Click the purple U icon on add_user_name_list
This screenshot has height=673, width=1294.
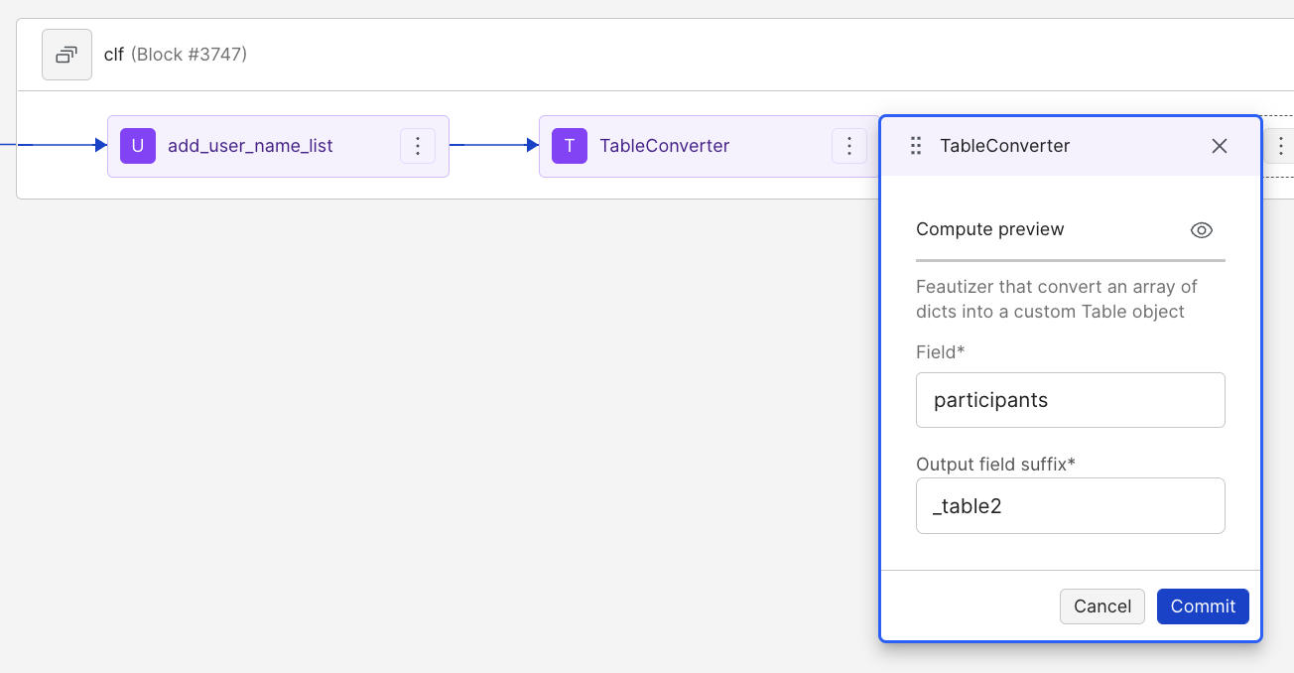[138, 146]
